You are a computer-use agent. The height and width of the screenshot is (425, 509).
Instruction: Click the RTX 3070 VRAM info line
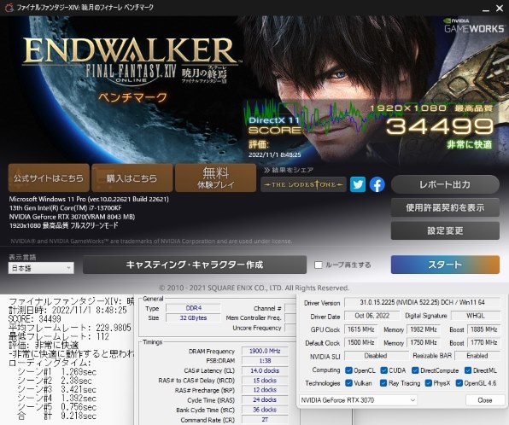[x=72, y=217]
